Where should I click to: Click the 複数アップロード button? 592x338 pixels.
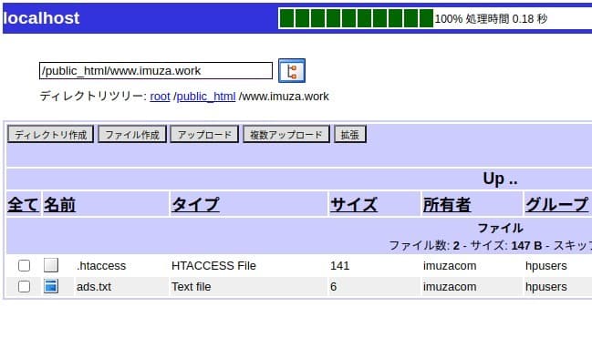286,134
